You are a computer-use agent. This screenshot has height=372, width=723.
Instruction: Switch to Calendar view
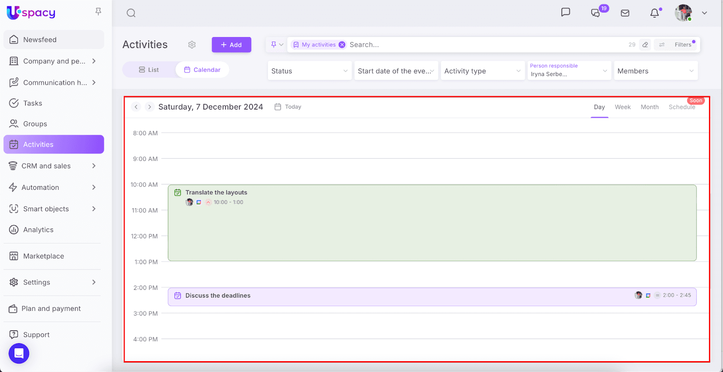[202, 70]
